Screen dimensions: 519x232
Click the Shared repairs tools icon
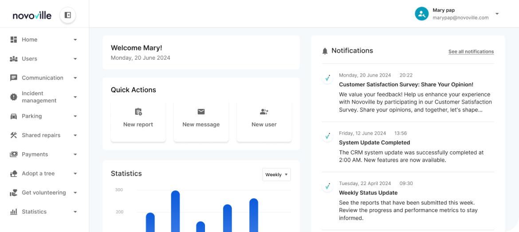pos(14,135)
